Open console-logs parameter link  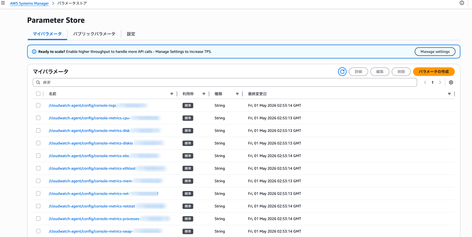tap(98, 105)
